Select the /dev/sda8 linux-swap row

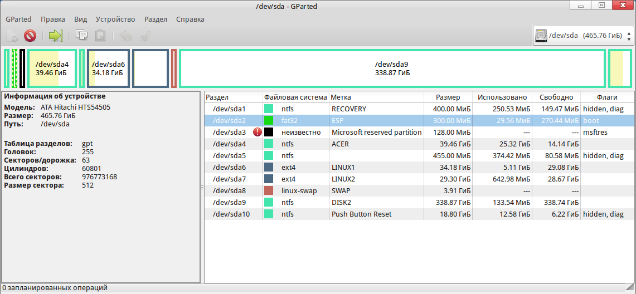(x=334, y=190)
